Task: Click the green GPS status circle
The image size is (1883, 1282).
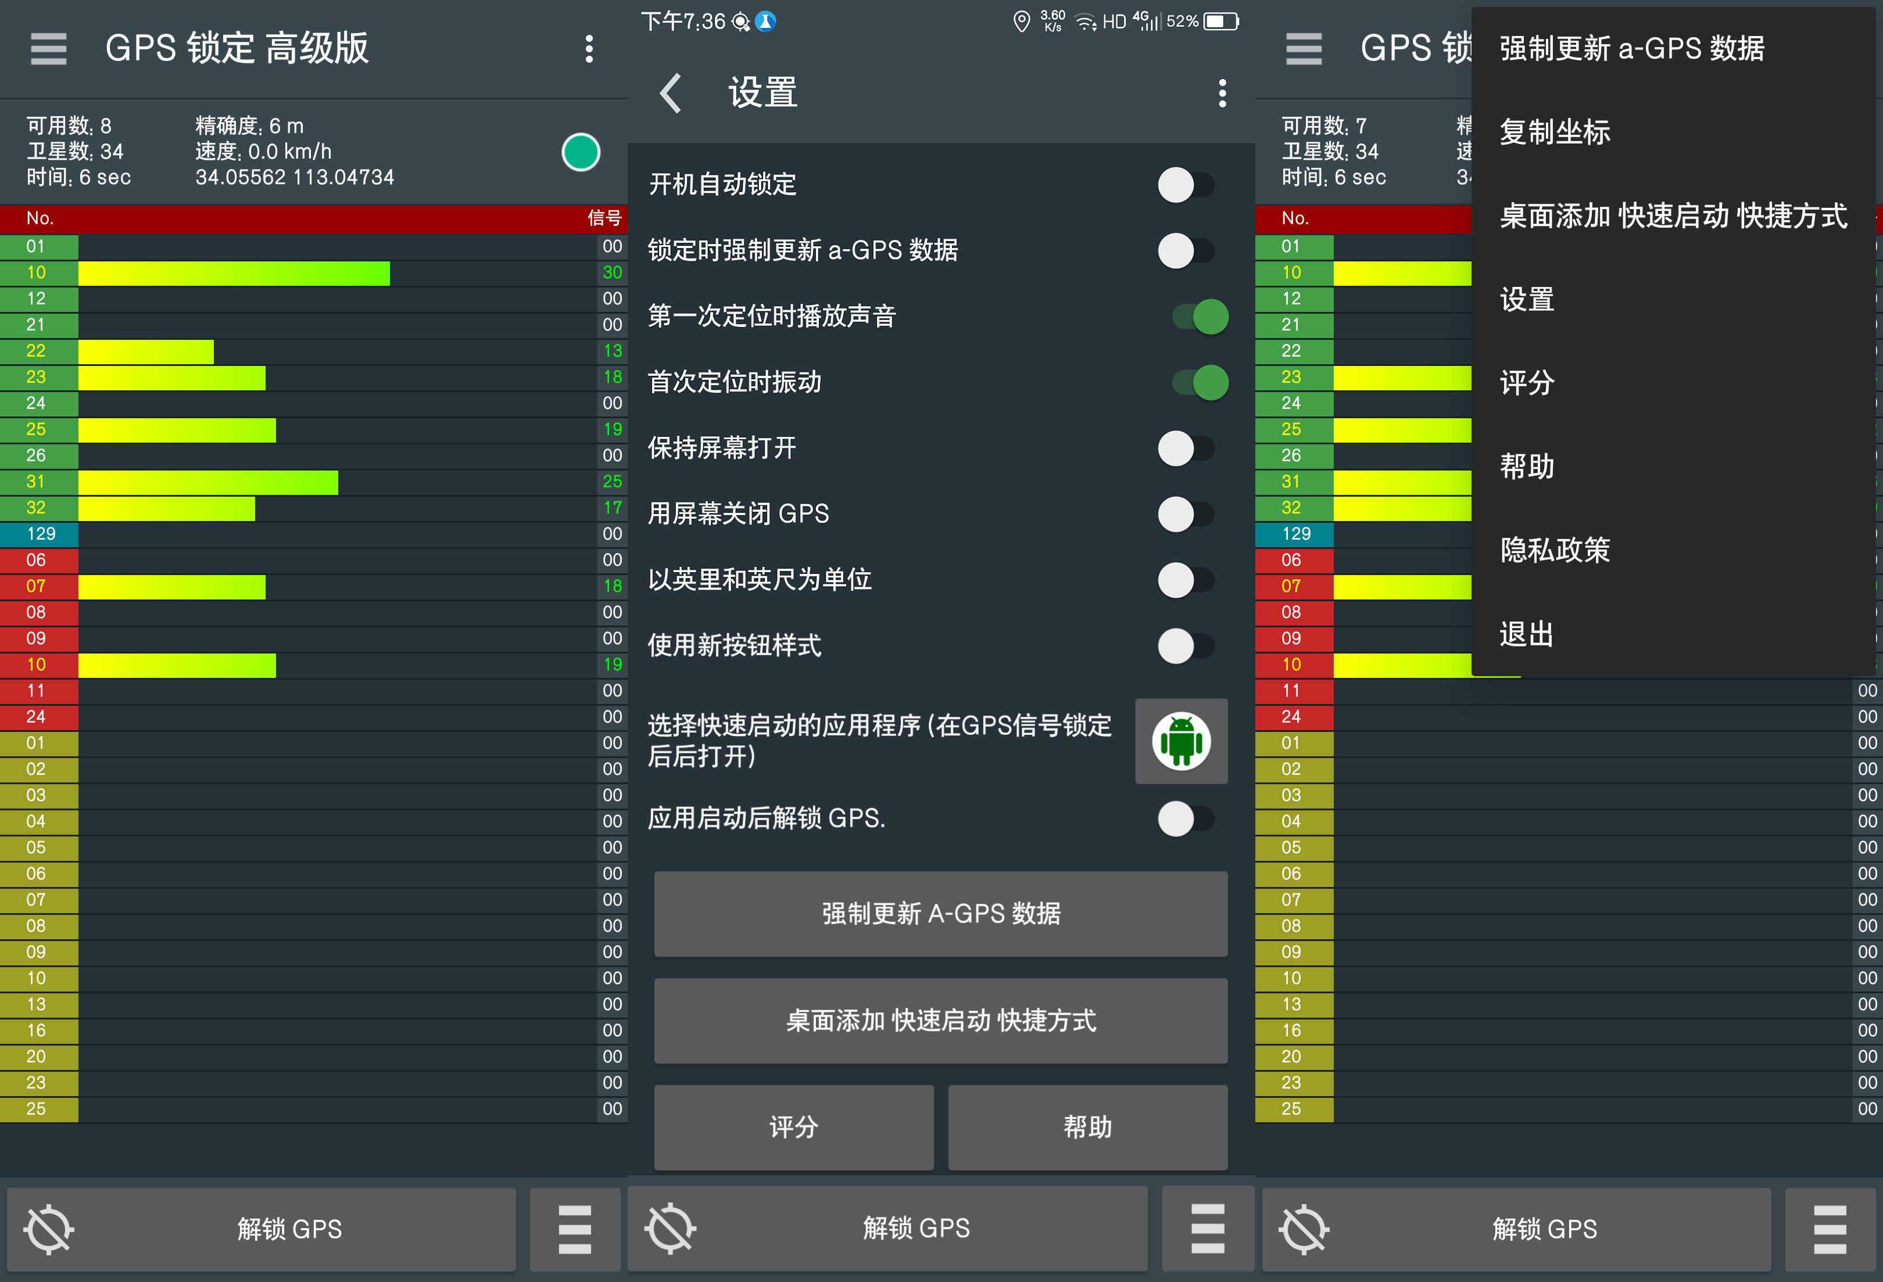Action: tap(580, 152)
